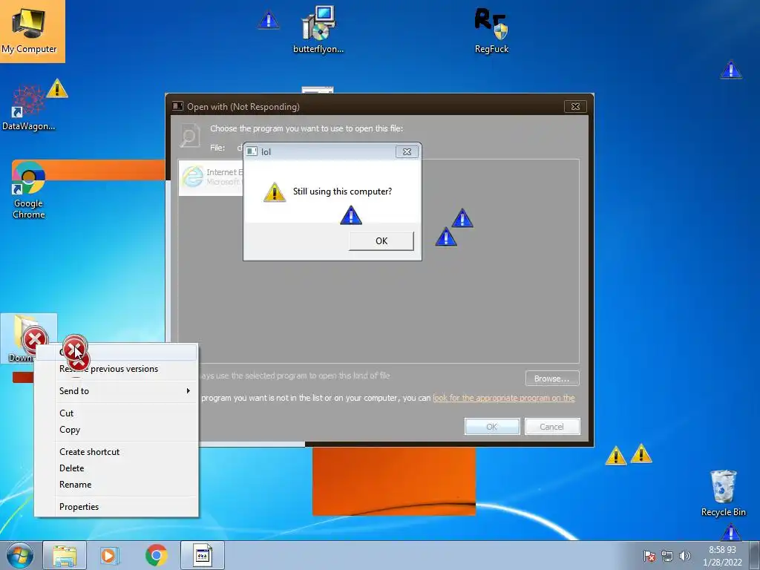Choose Delete from the context menu

pyautogui.click(x=117, y=468)
